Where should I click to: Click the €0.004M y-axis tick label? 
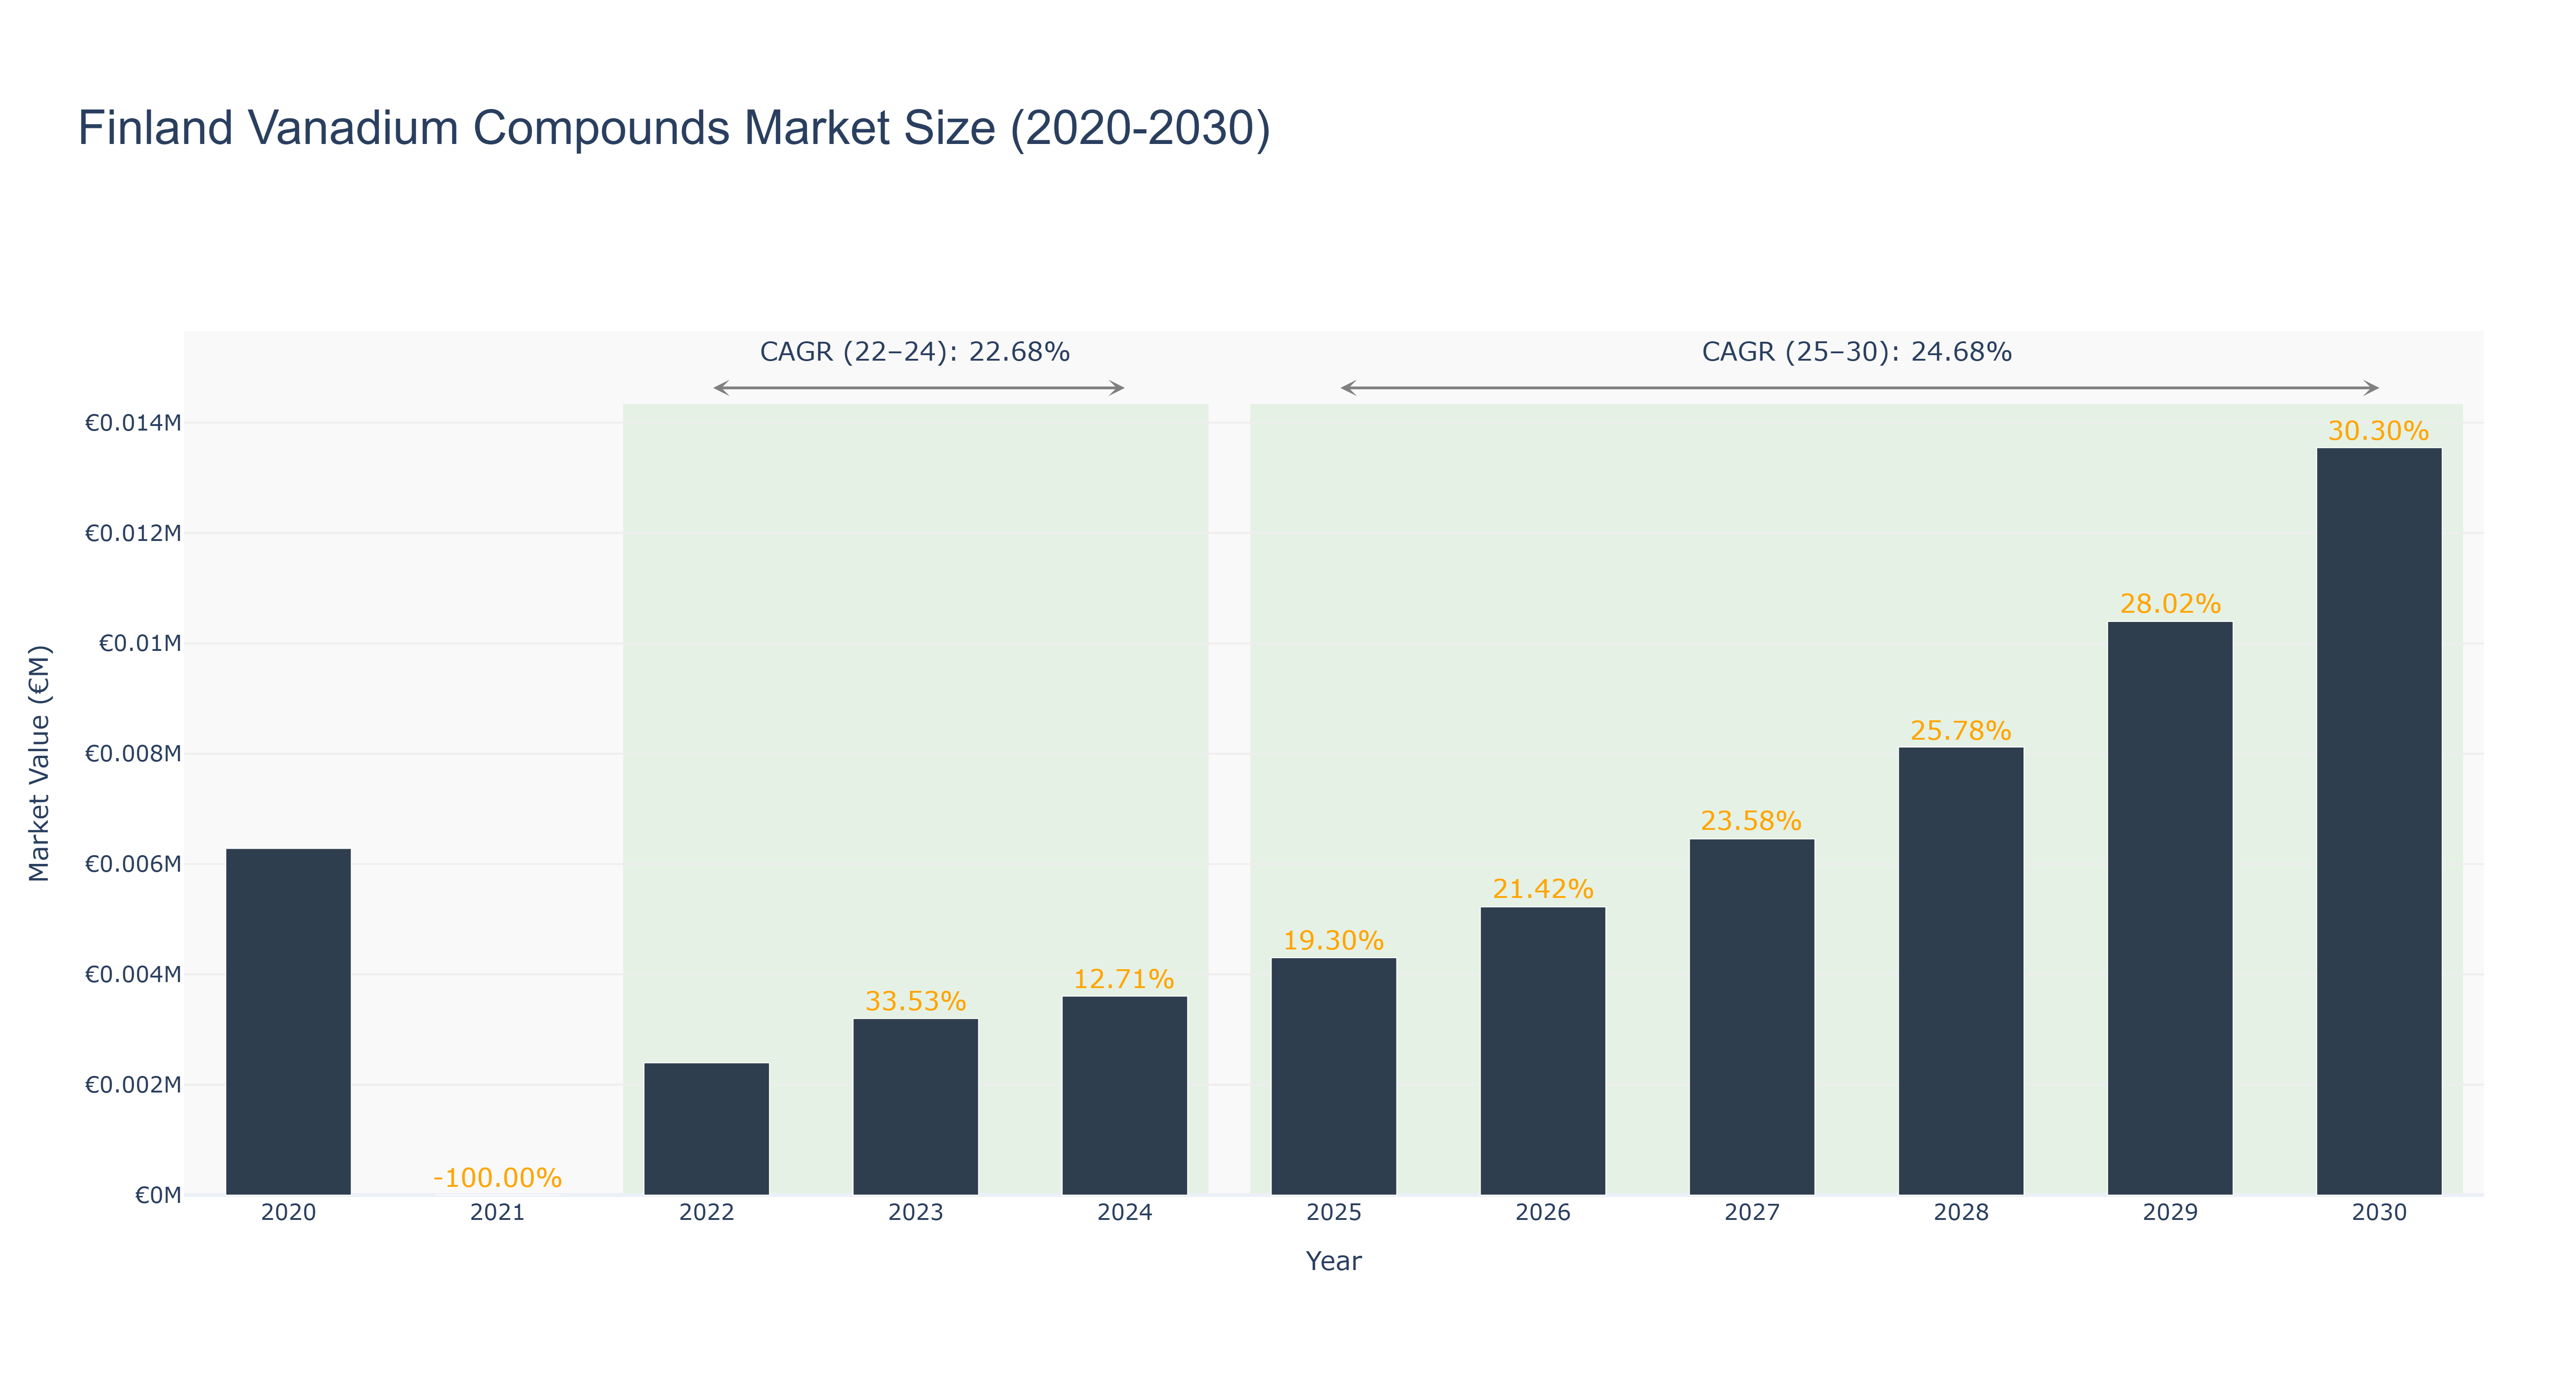click(133, 974)
